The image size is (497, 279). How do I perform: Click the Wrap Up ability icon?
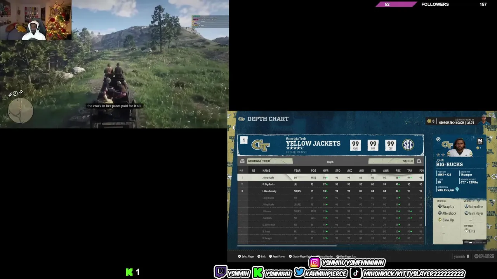[440, 207]
